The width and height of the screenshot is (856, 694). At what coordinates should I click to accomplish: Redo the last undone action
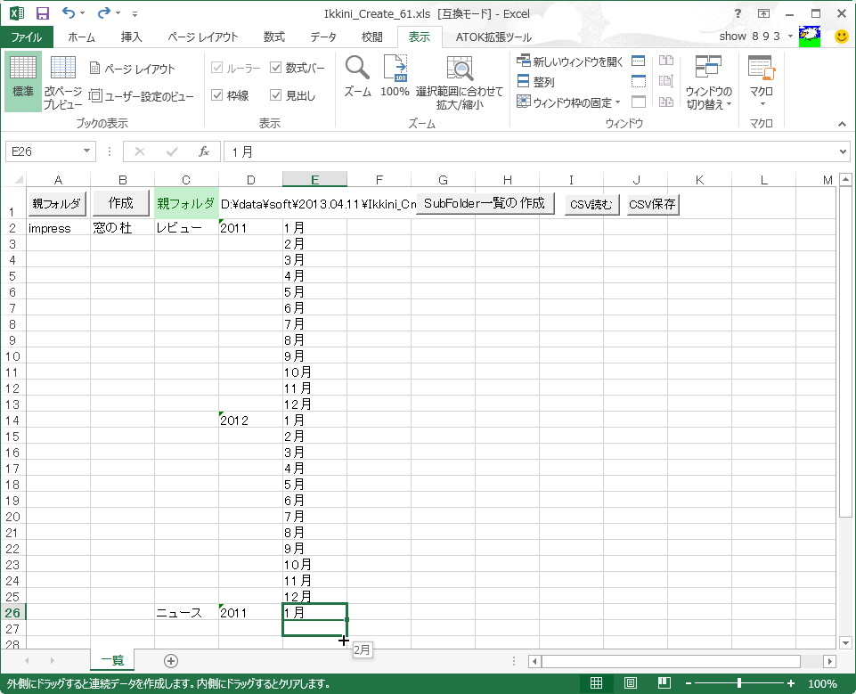104,12
